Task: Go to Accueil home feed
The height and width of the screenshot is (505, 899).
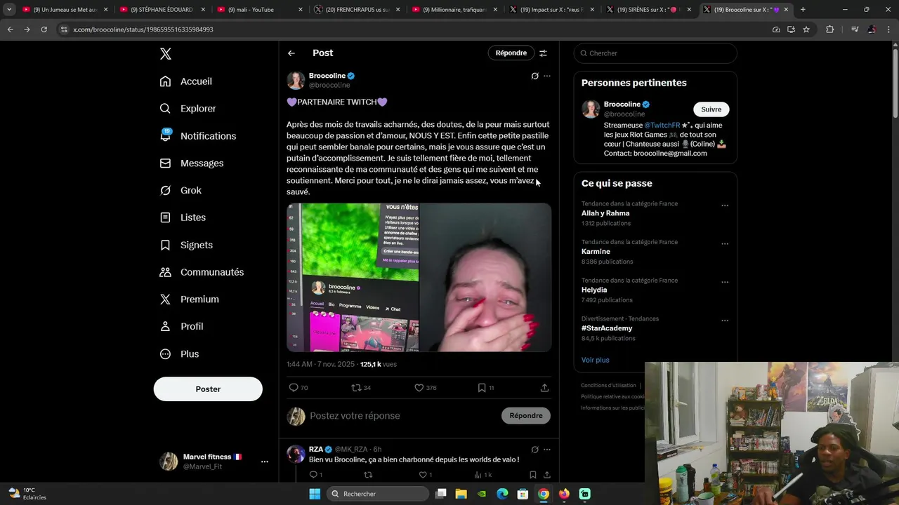Action: click(186, 81)
